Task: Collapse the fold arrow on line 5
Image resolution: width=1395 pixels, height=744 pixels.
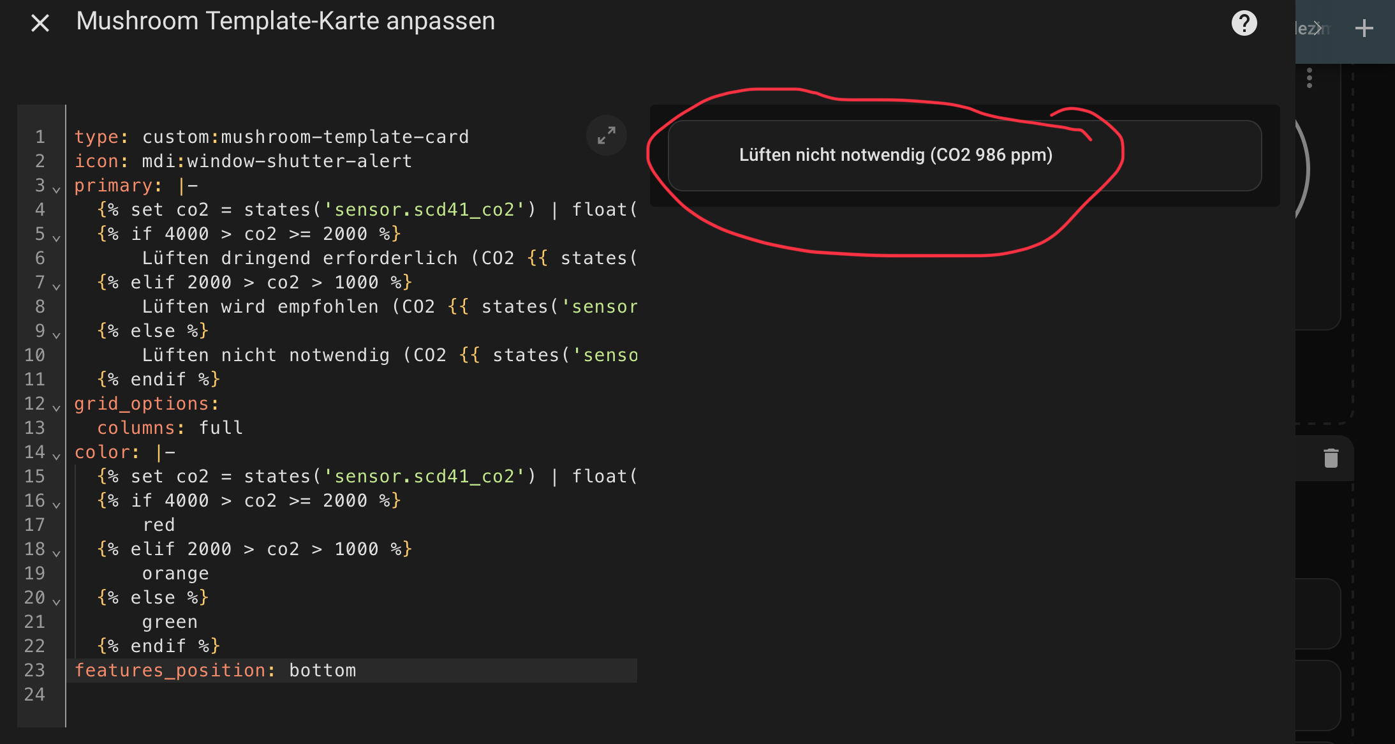Action: click(x=56, y=238)
